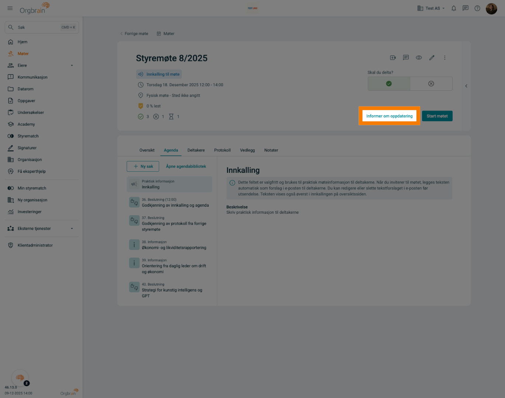Open the video meeting icon for Styremøte 8/2025
The width and height of the screenshot is (505, 398).
392,57
